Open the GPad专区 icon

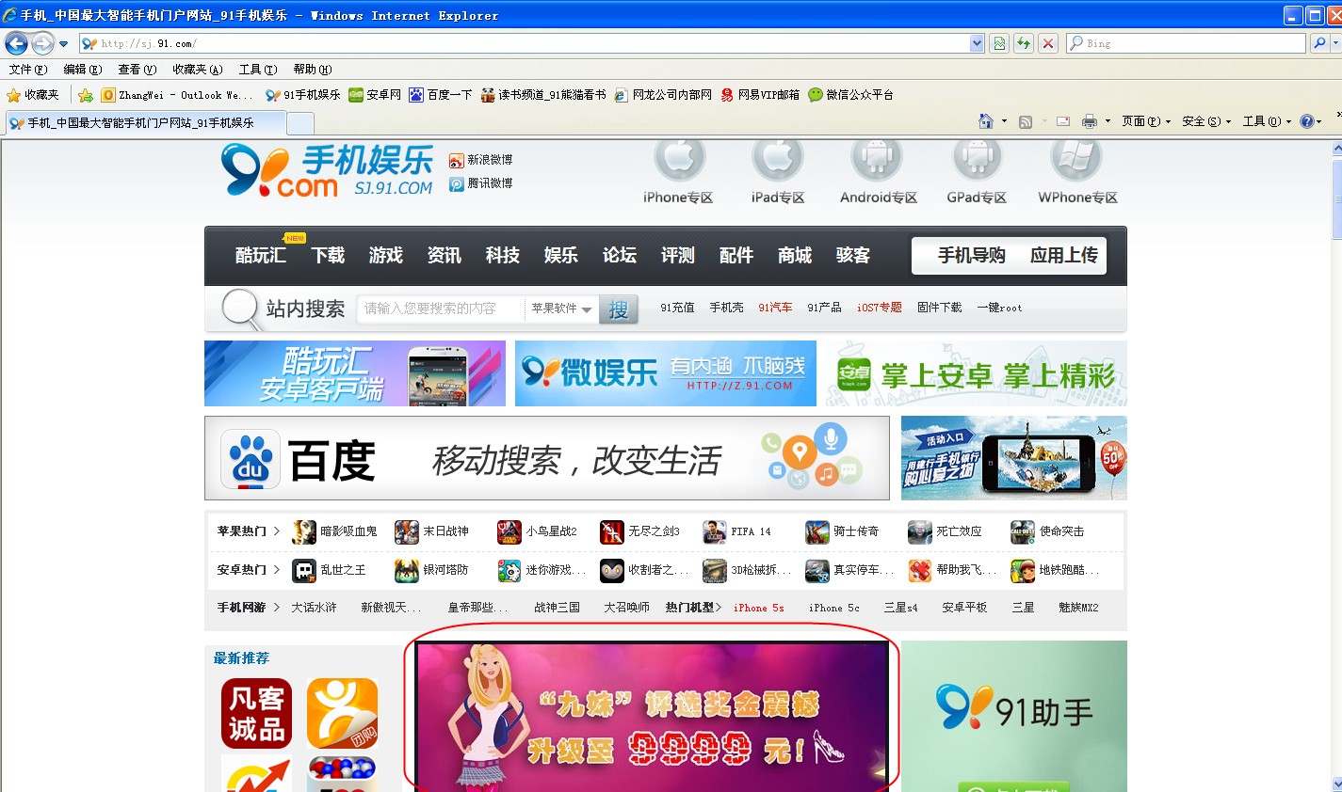click(977, 160)
